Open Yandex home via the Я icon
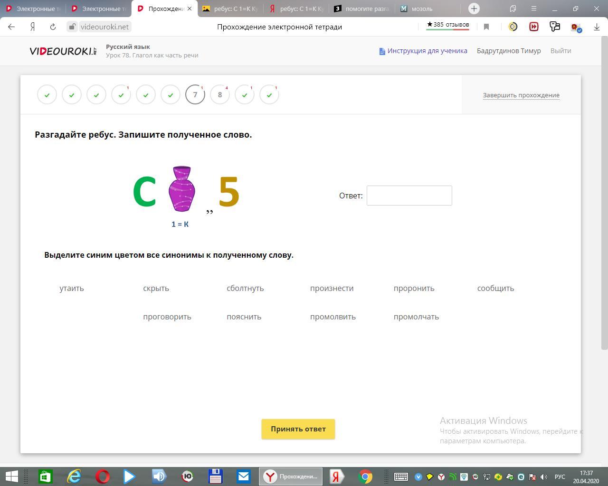 point(32,27)
